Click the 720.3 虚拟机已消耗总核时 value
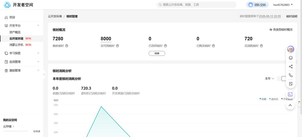Viewport: 302px width, 137px height. 86,88
